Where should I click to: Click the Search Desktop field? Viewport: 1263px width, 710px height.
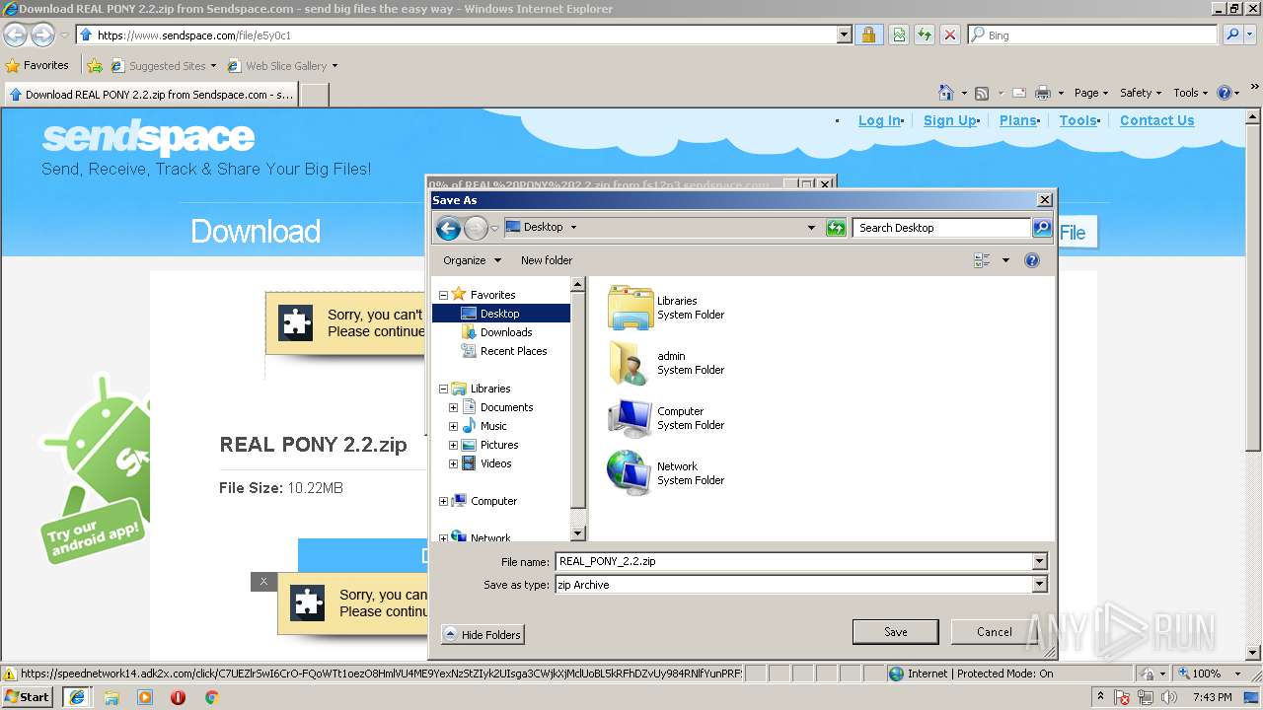coord(941,228)
